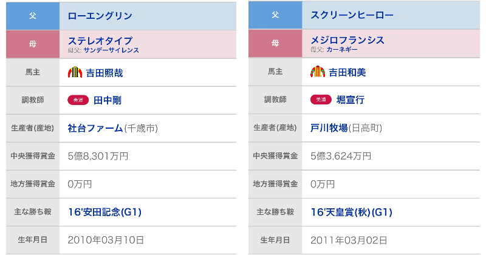Click the silks icon beside 吉田照哉
This screenshot has height=255, width=486.
point(75,72)
